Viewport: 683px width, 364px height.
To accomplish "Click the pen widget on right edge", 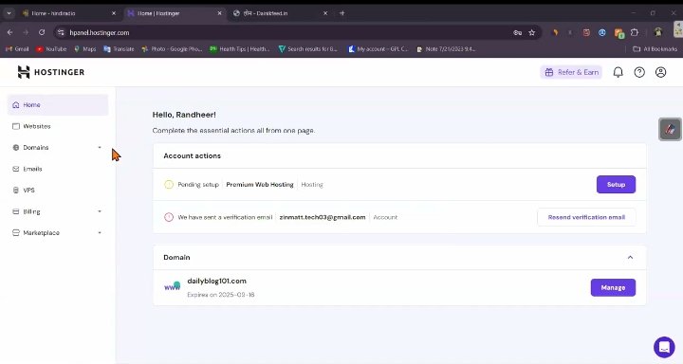I will click(670, 129).
